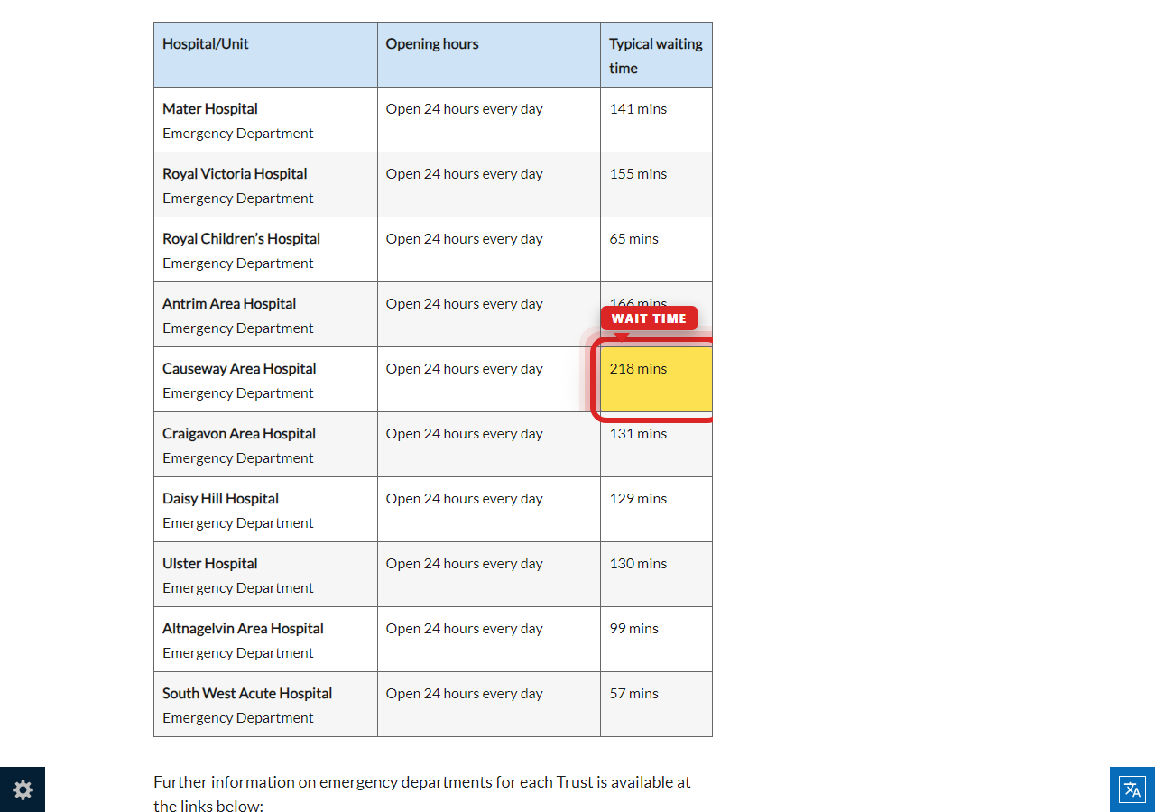Click the 130 mins waiting time

[638, 563]
